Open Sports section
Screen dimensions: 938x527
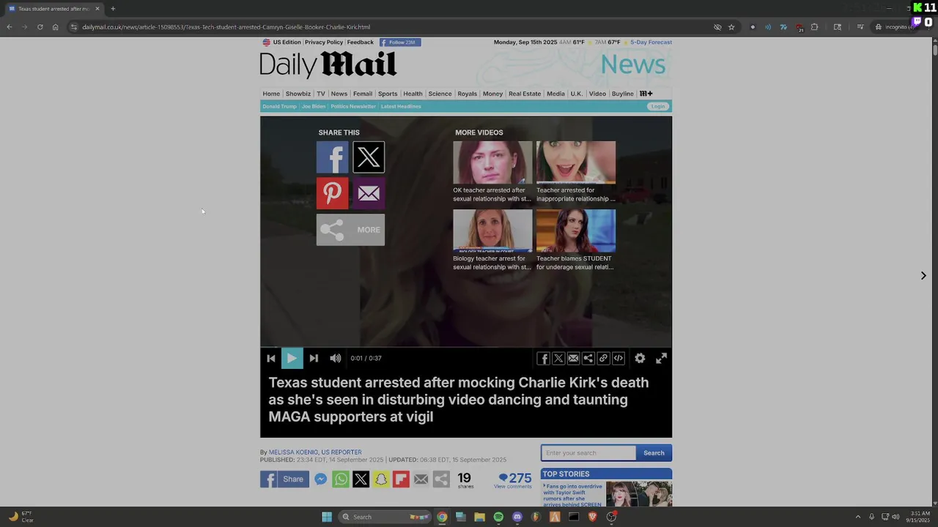point(388,94)
